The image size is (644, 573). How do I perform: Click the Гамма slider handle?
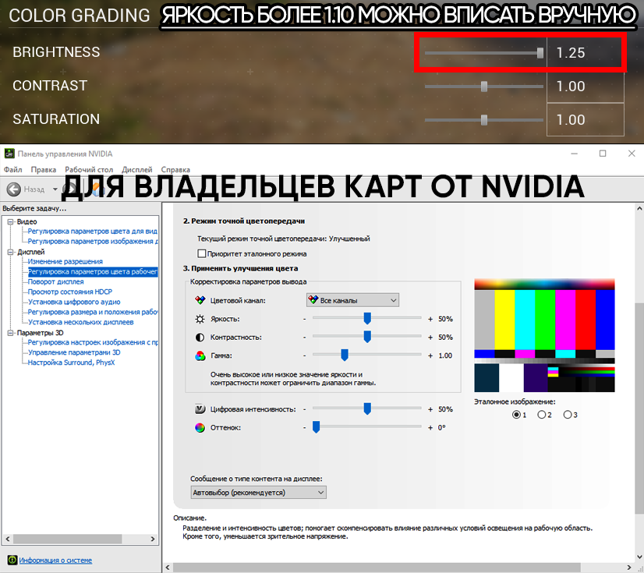[345, 355]
